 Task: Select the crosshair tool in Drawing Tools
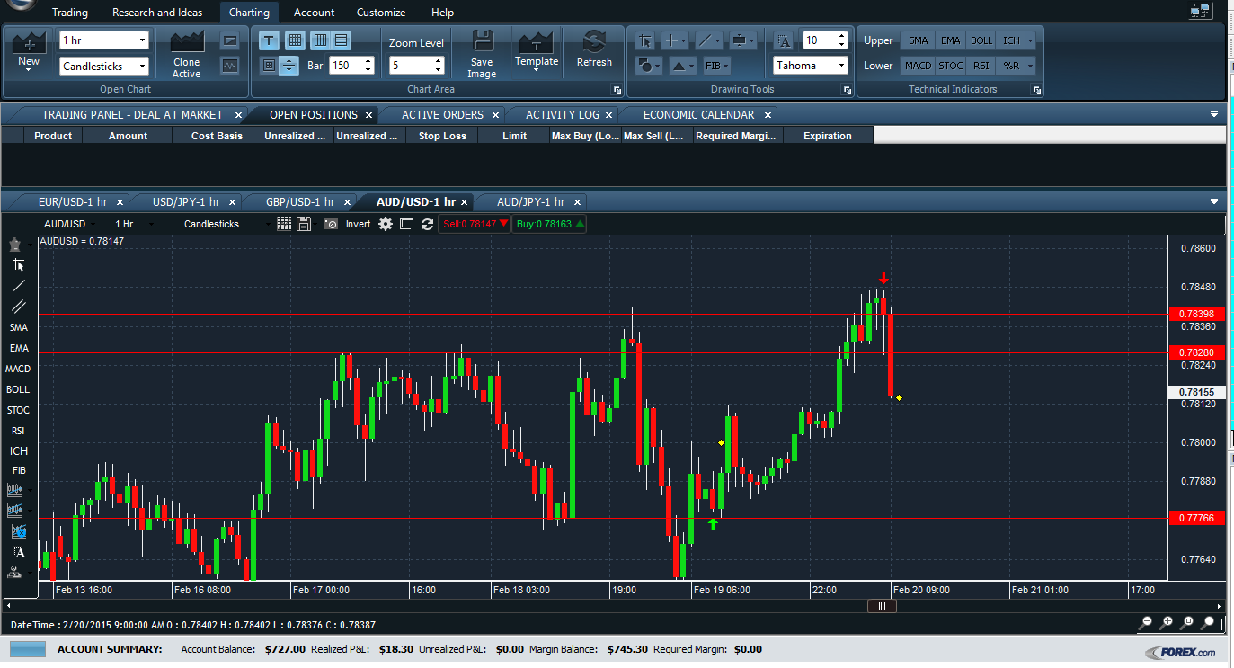pos(675,40)
